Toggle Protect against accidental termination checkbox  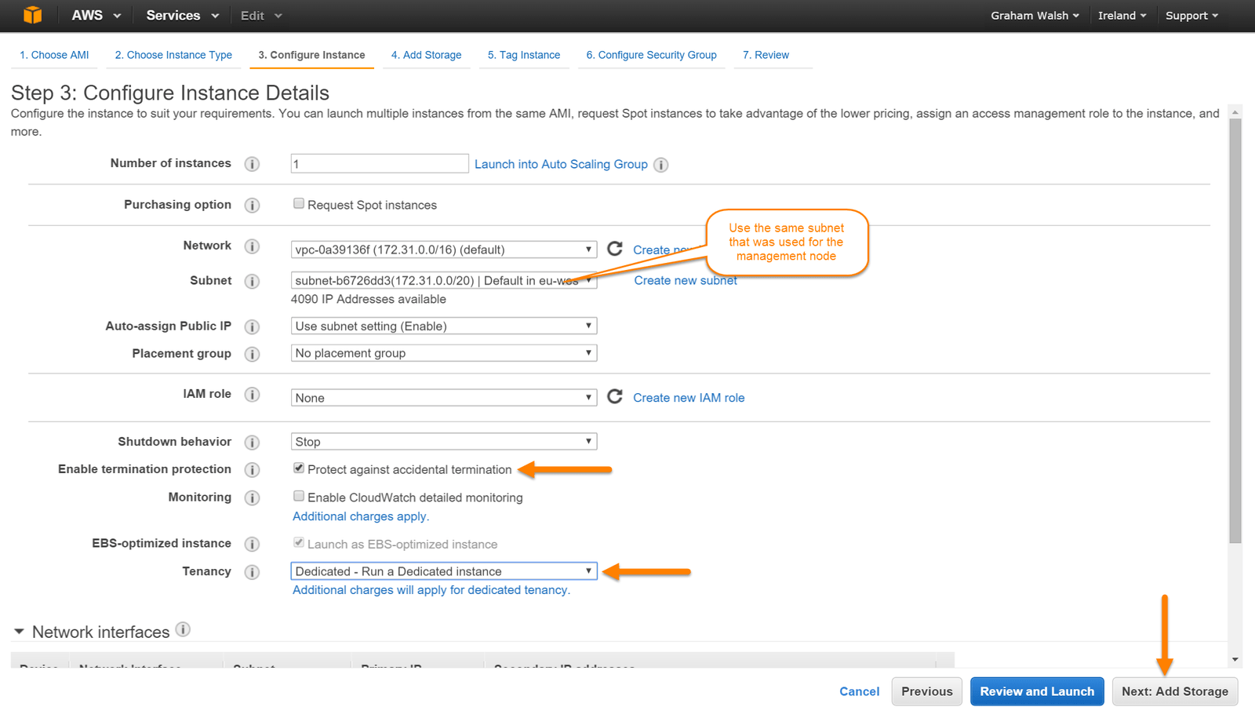299,468
